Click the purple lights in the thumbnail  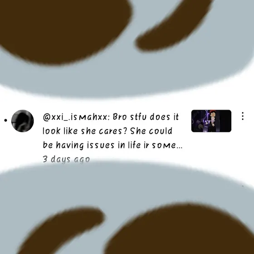pos(205,122)
